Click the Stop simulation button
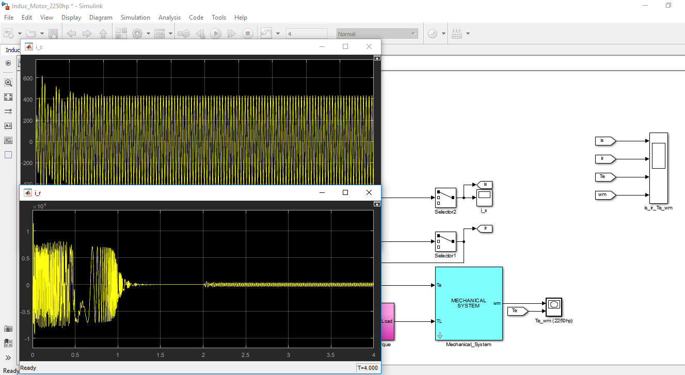685x375 pixels. tap(248, 34)
